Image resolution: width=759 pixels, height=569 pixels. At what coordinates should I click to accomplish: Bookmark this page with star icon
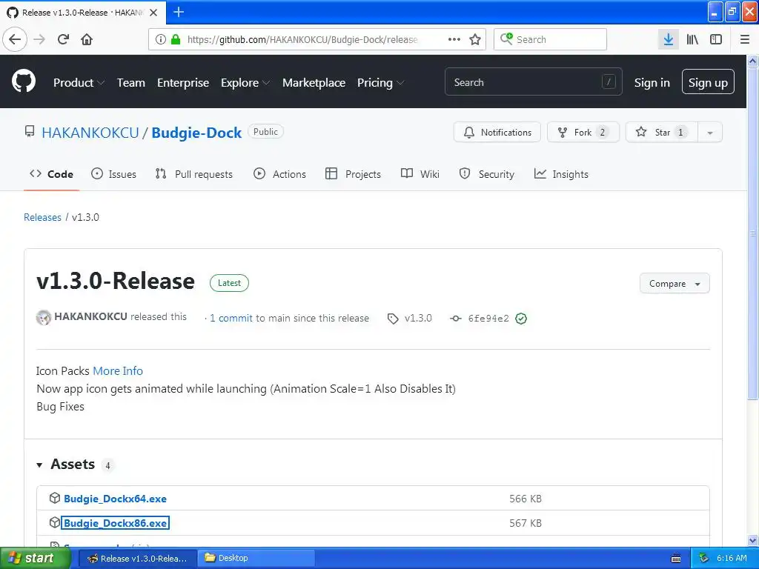coord(475,39)
